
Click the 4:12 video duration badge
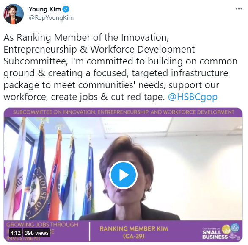[x=16, y=233]
